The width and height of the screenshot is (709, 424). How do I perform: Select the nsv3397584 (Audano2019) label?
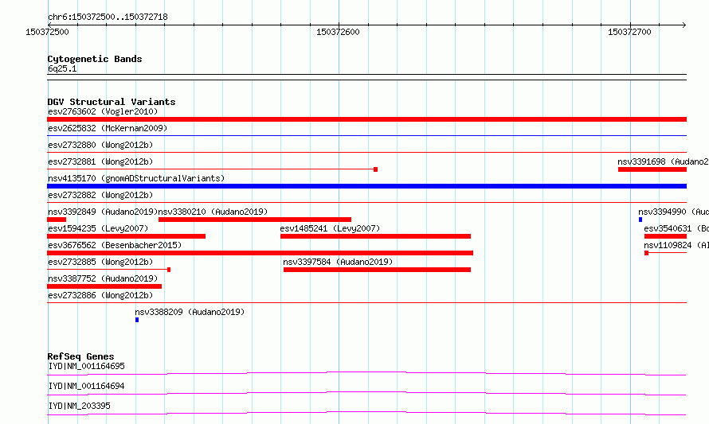[x=338, y=262]
